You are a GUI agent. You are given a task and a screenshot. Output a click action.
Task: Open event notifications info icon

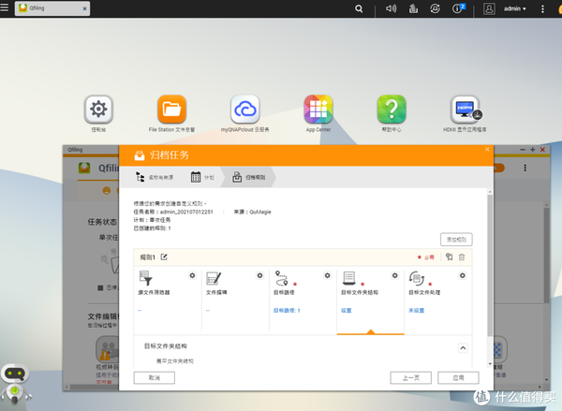pyautogui.click(x=460, y=8)
